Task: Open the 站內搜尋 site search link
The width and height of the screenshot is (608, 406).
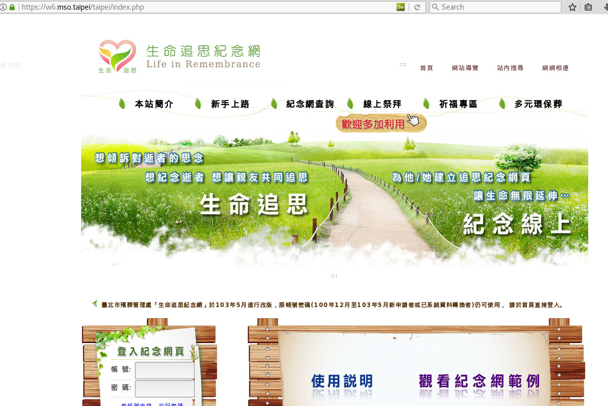Action: coord(510,68)
